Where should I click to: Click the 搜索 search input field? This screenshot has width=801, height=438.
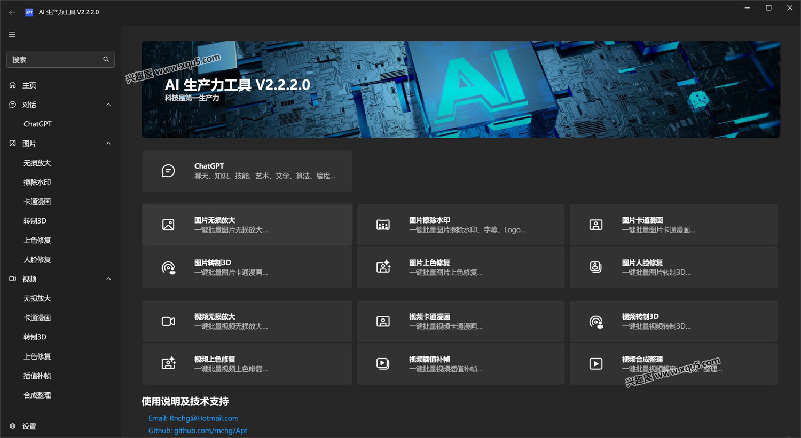pos(60,59)
